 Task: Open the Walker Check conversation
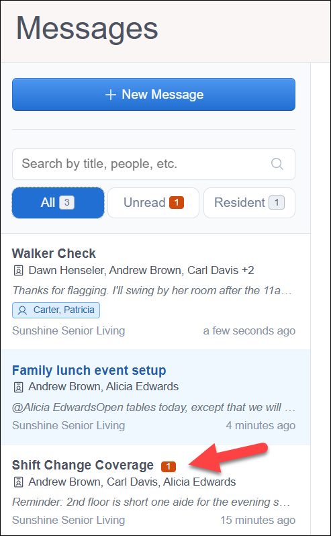(154, 292)
